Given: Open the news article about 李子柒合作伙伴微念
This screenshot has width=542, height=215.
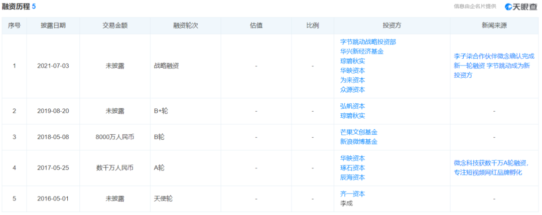Looking at the screenshot, I should pos(494,66).
